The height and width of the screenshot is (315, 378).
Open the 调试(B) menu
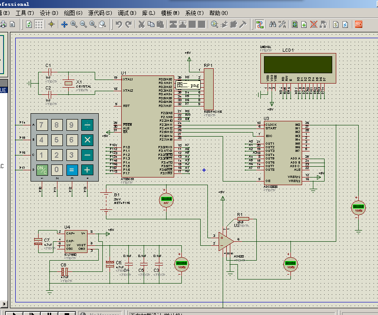[127, 13]
